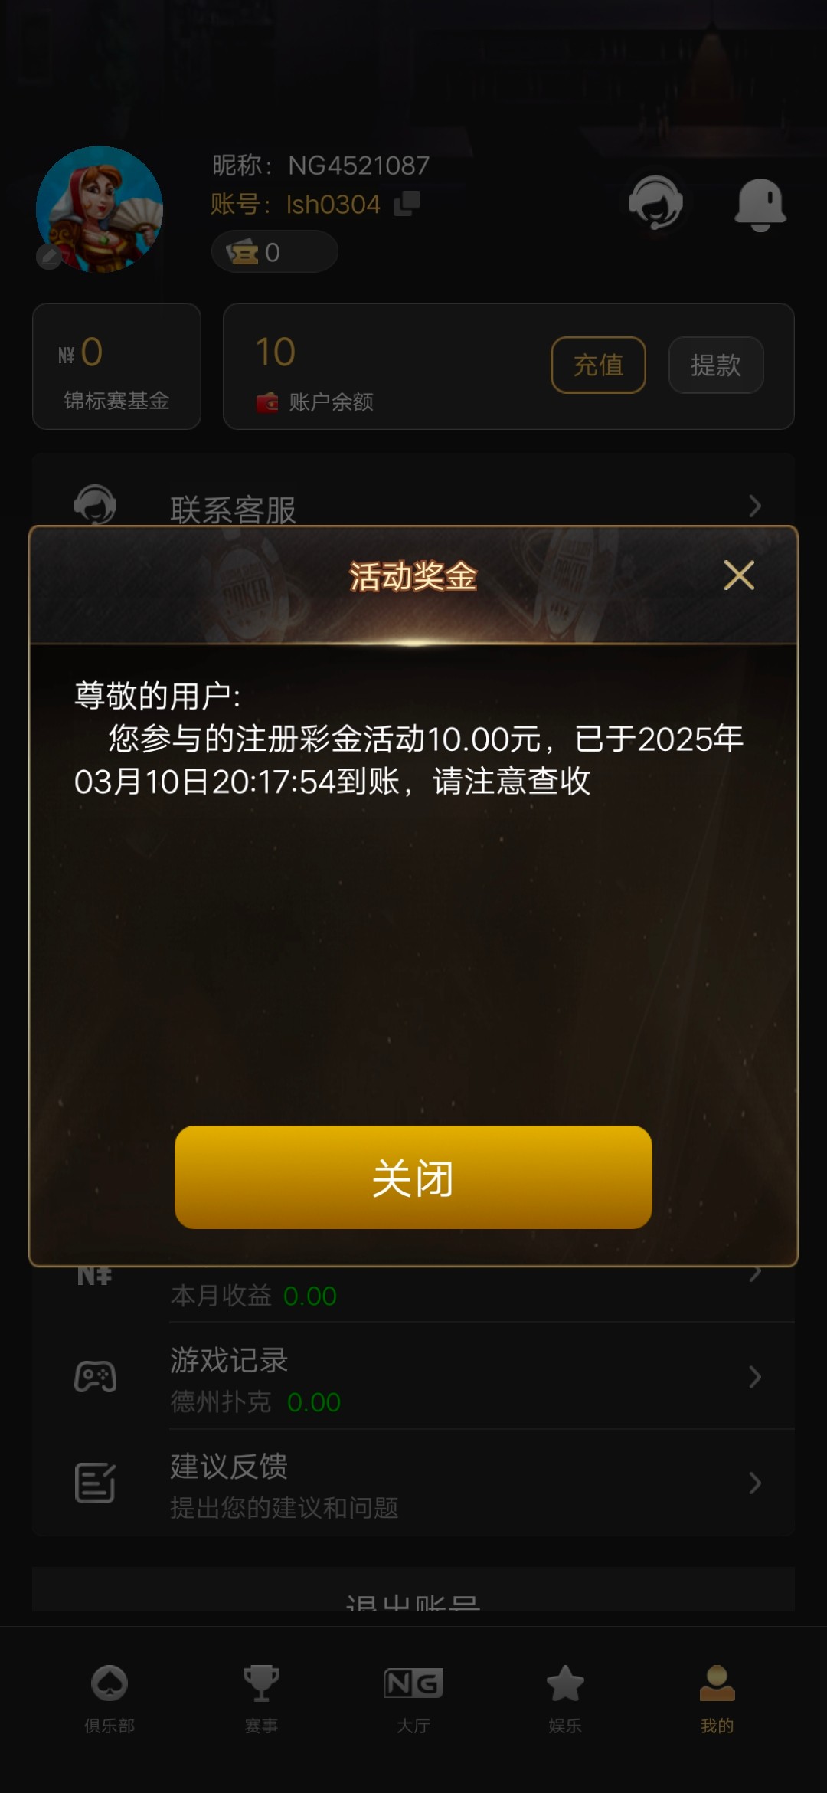Tap the edit pencil on avatar
827x1793 pixels.
pos(49,257)
